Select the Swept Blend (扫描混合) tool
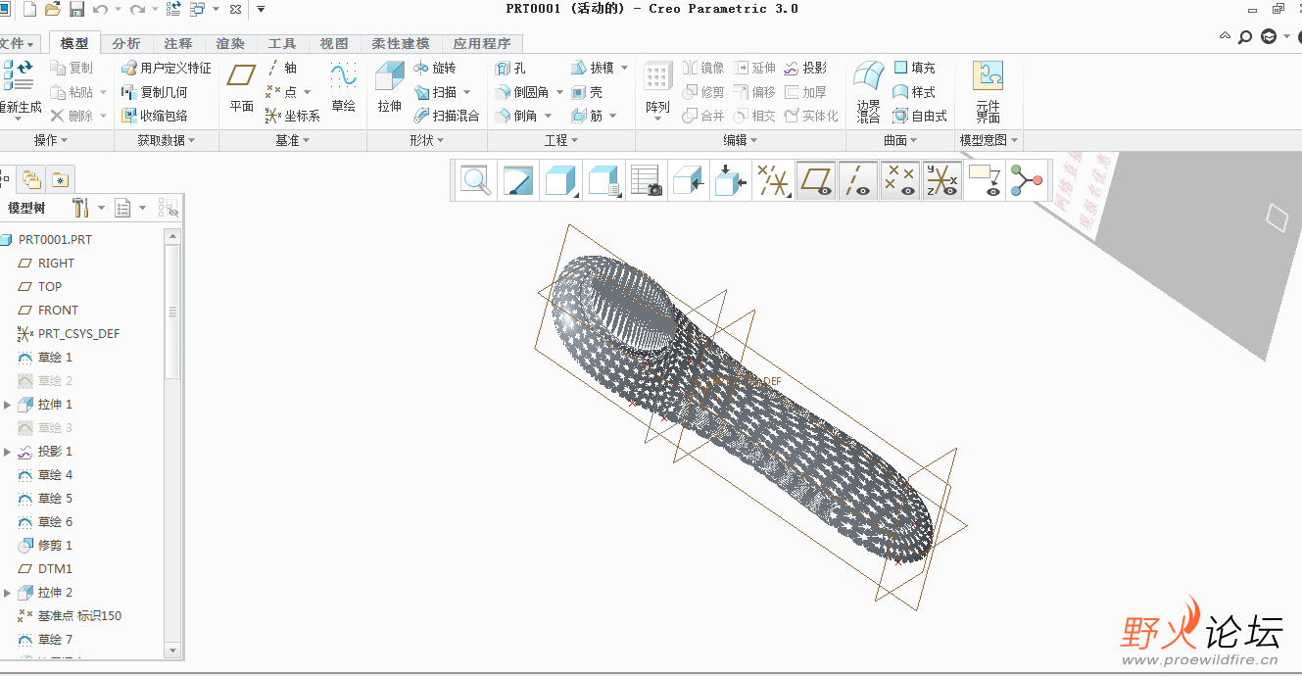Viewport: 1302px width, 676px height. (x=447, y=116)
